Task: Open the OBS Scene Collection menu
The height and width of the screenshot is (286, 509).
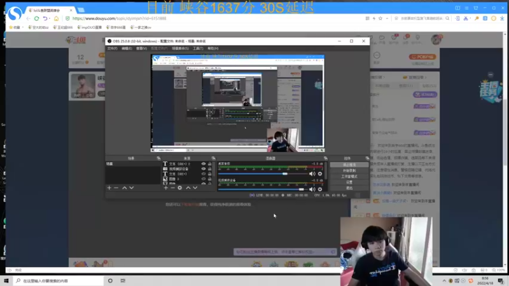Action: click(180, 48)
